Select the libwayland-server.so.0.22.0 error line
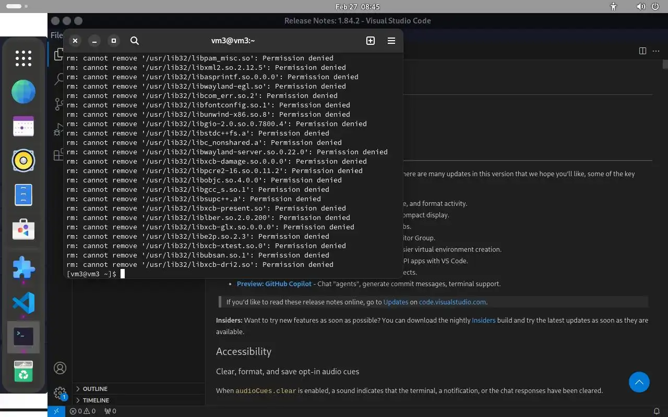The width and height of the screenshot is (668, 417). [x=227, y=152]
